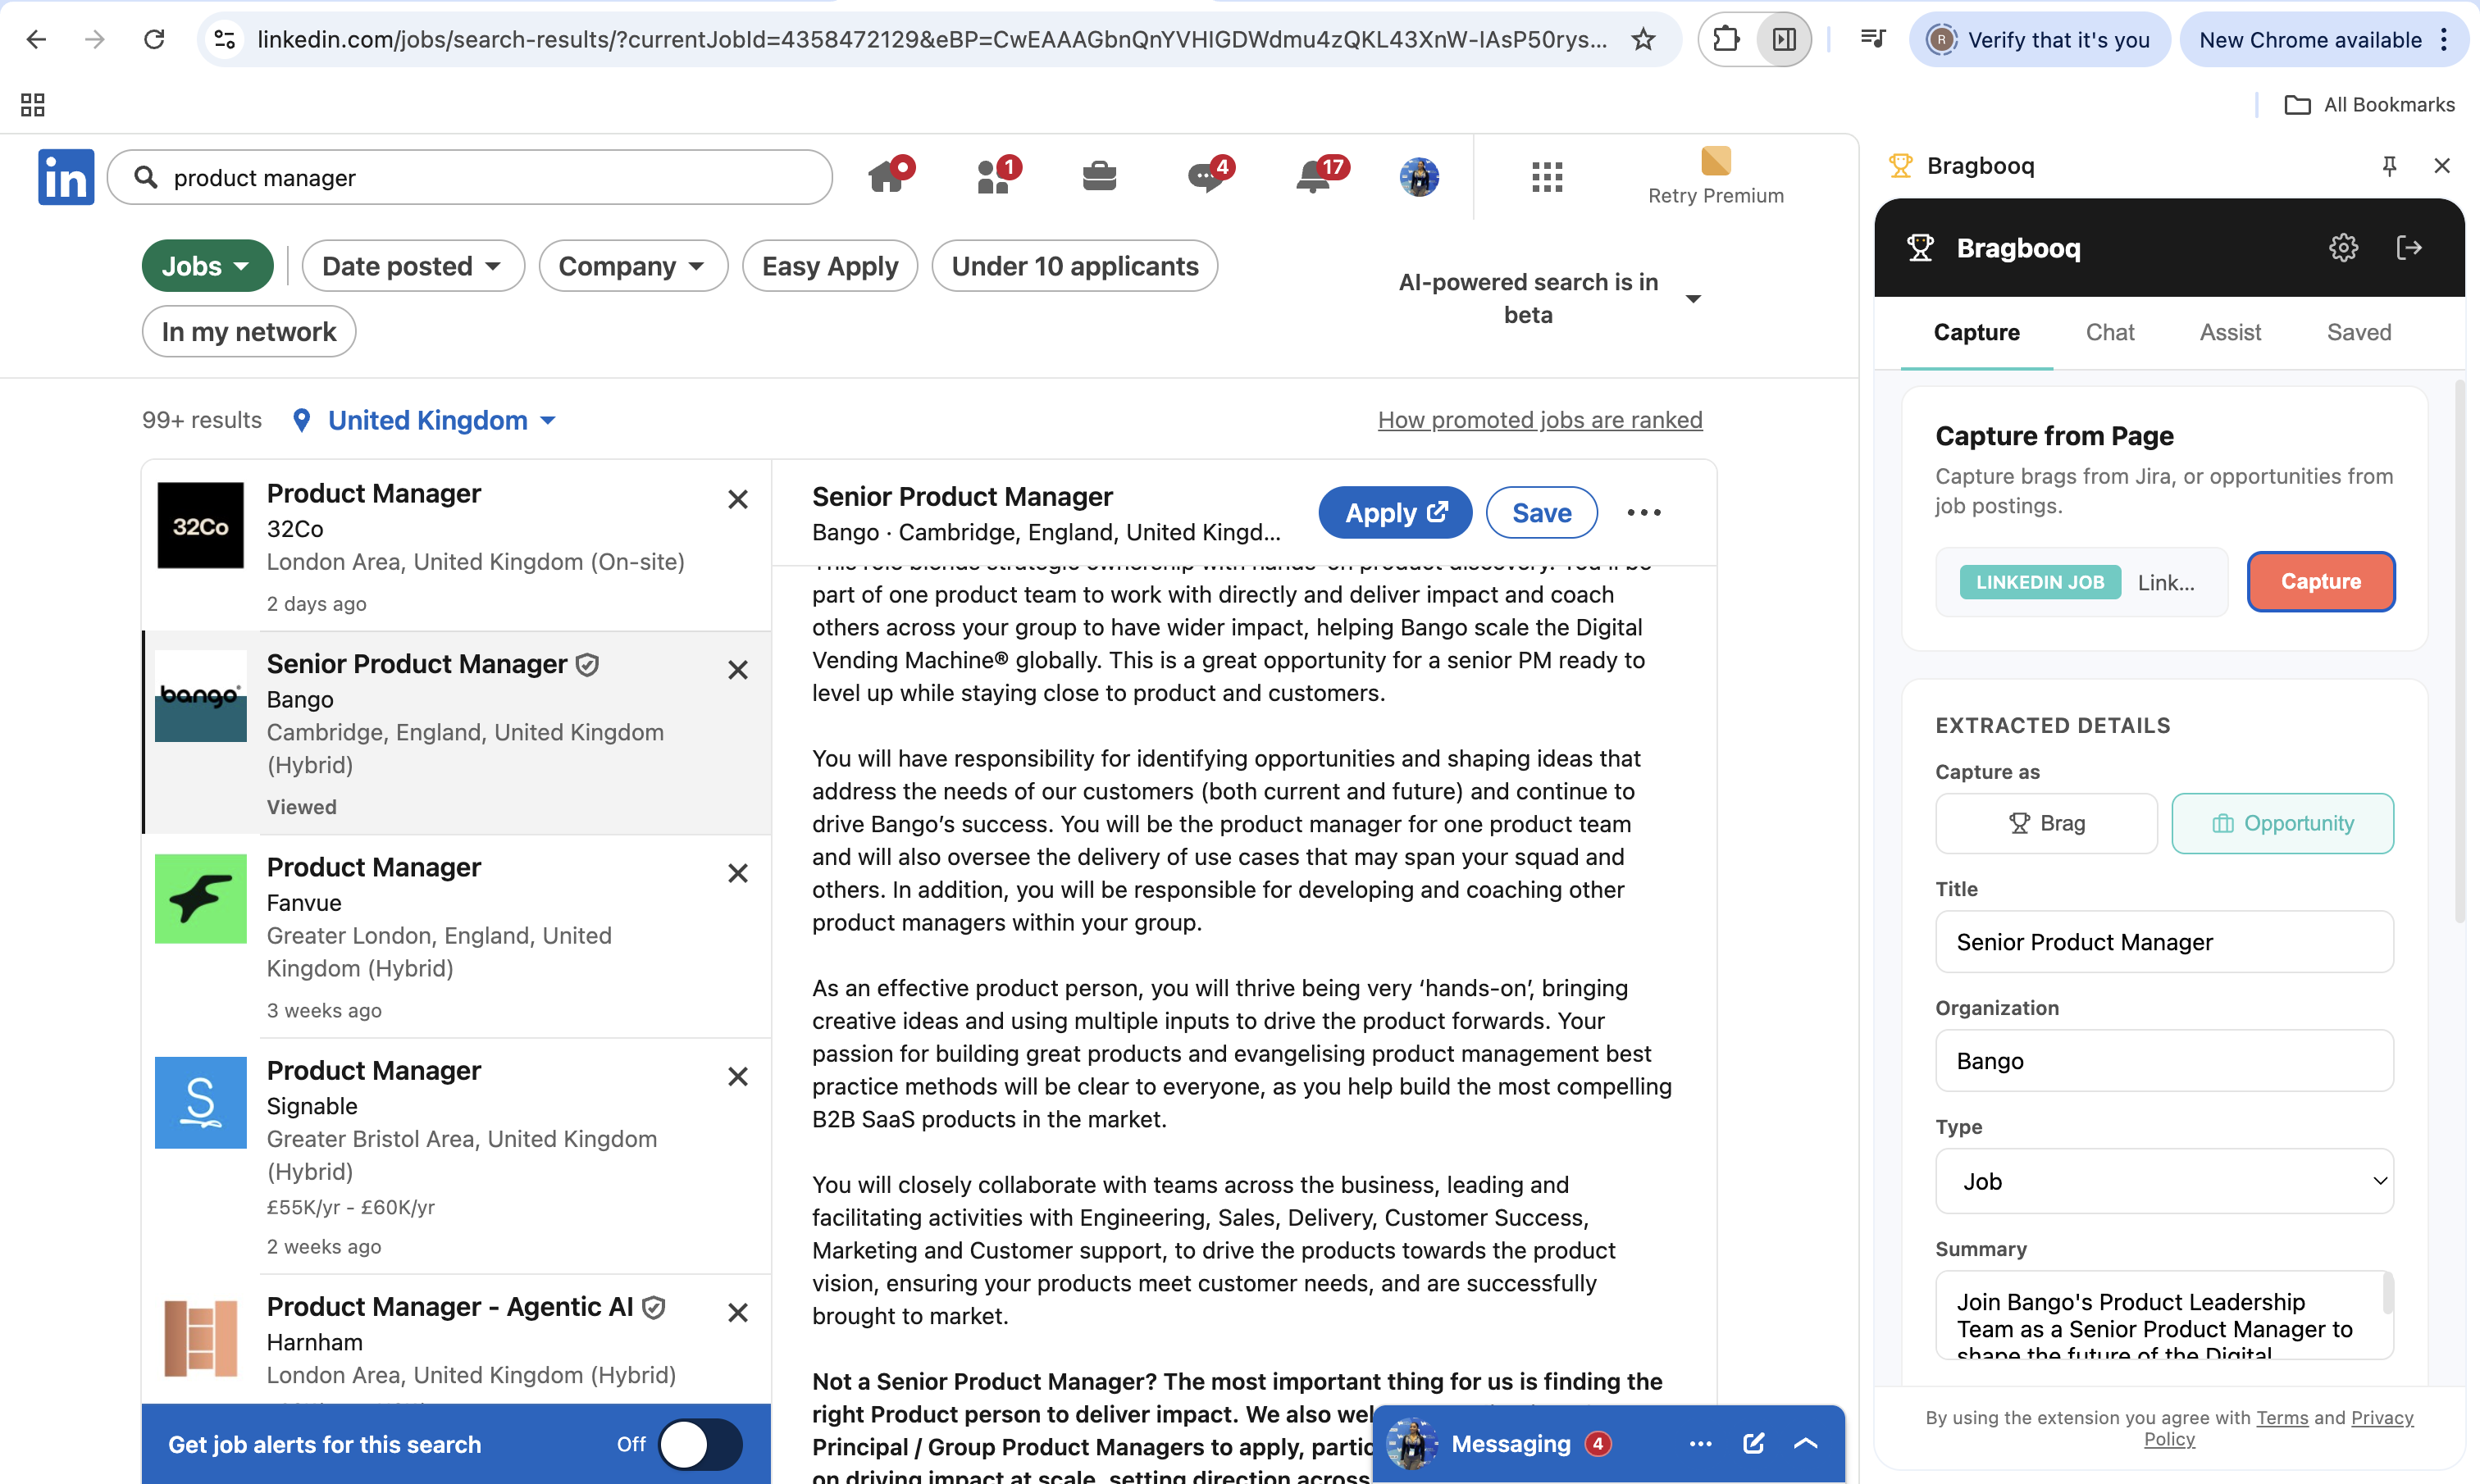
Task: Click the orange Capture button
Action: 2320,581
